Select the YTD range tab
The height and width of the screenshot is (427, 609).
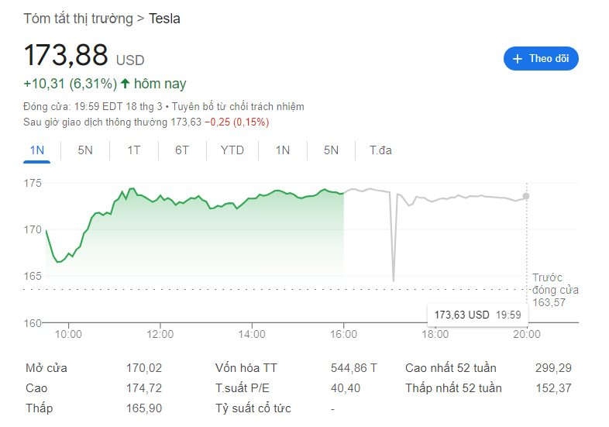click(x=232, y=150)
